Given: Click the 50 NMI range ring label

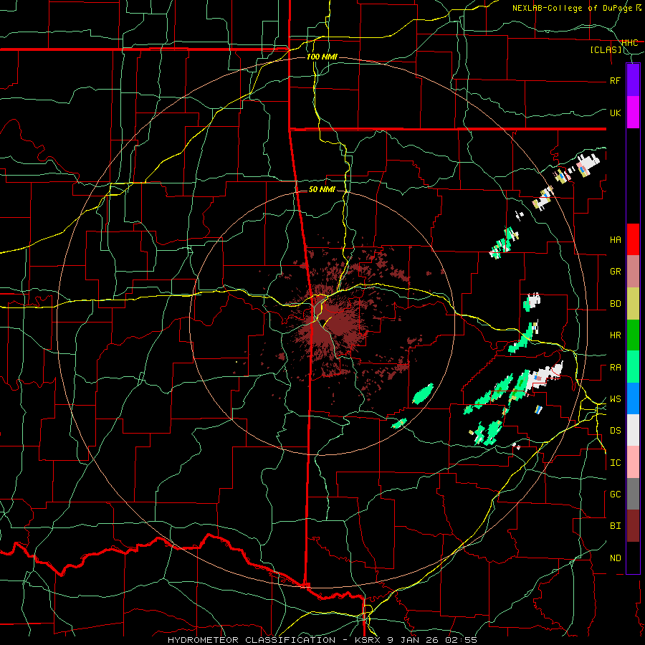Looking at the screenshot, I should (322, 190).
